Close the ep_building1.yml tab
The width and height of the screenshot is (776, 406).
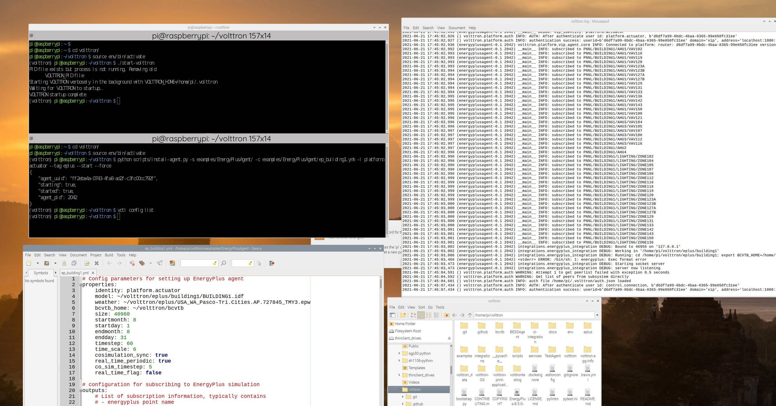coord(93,273)
